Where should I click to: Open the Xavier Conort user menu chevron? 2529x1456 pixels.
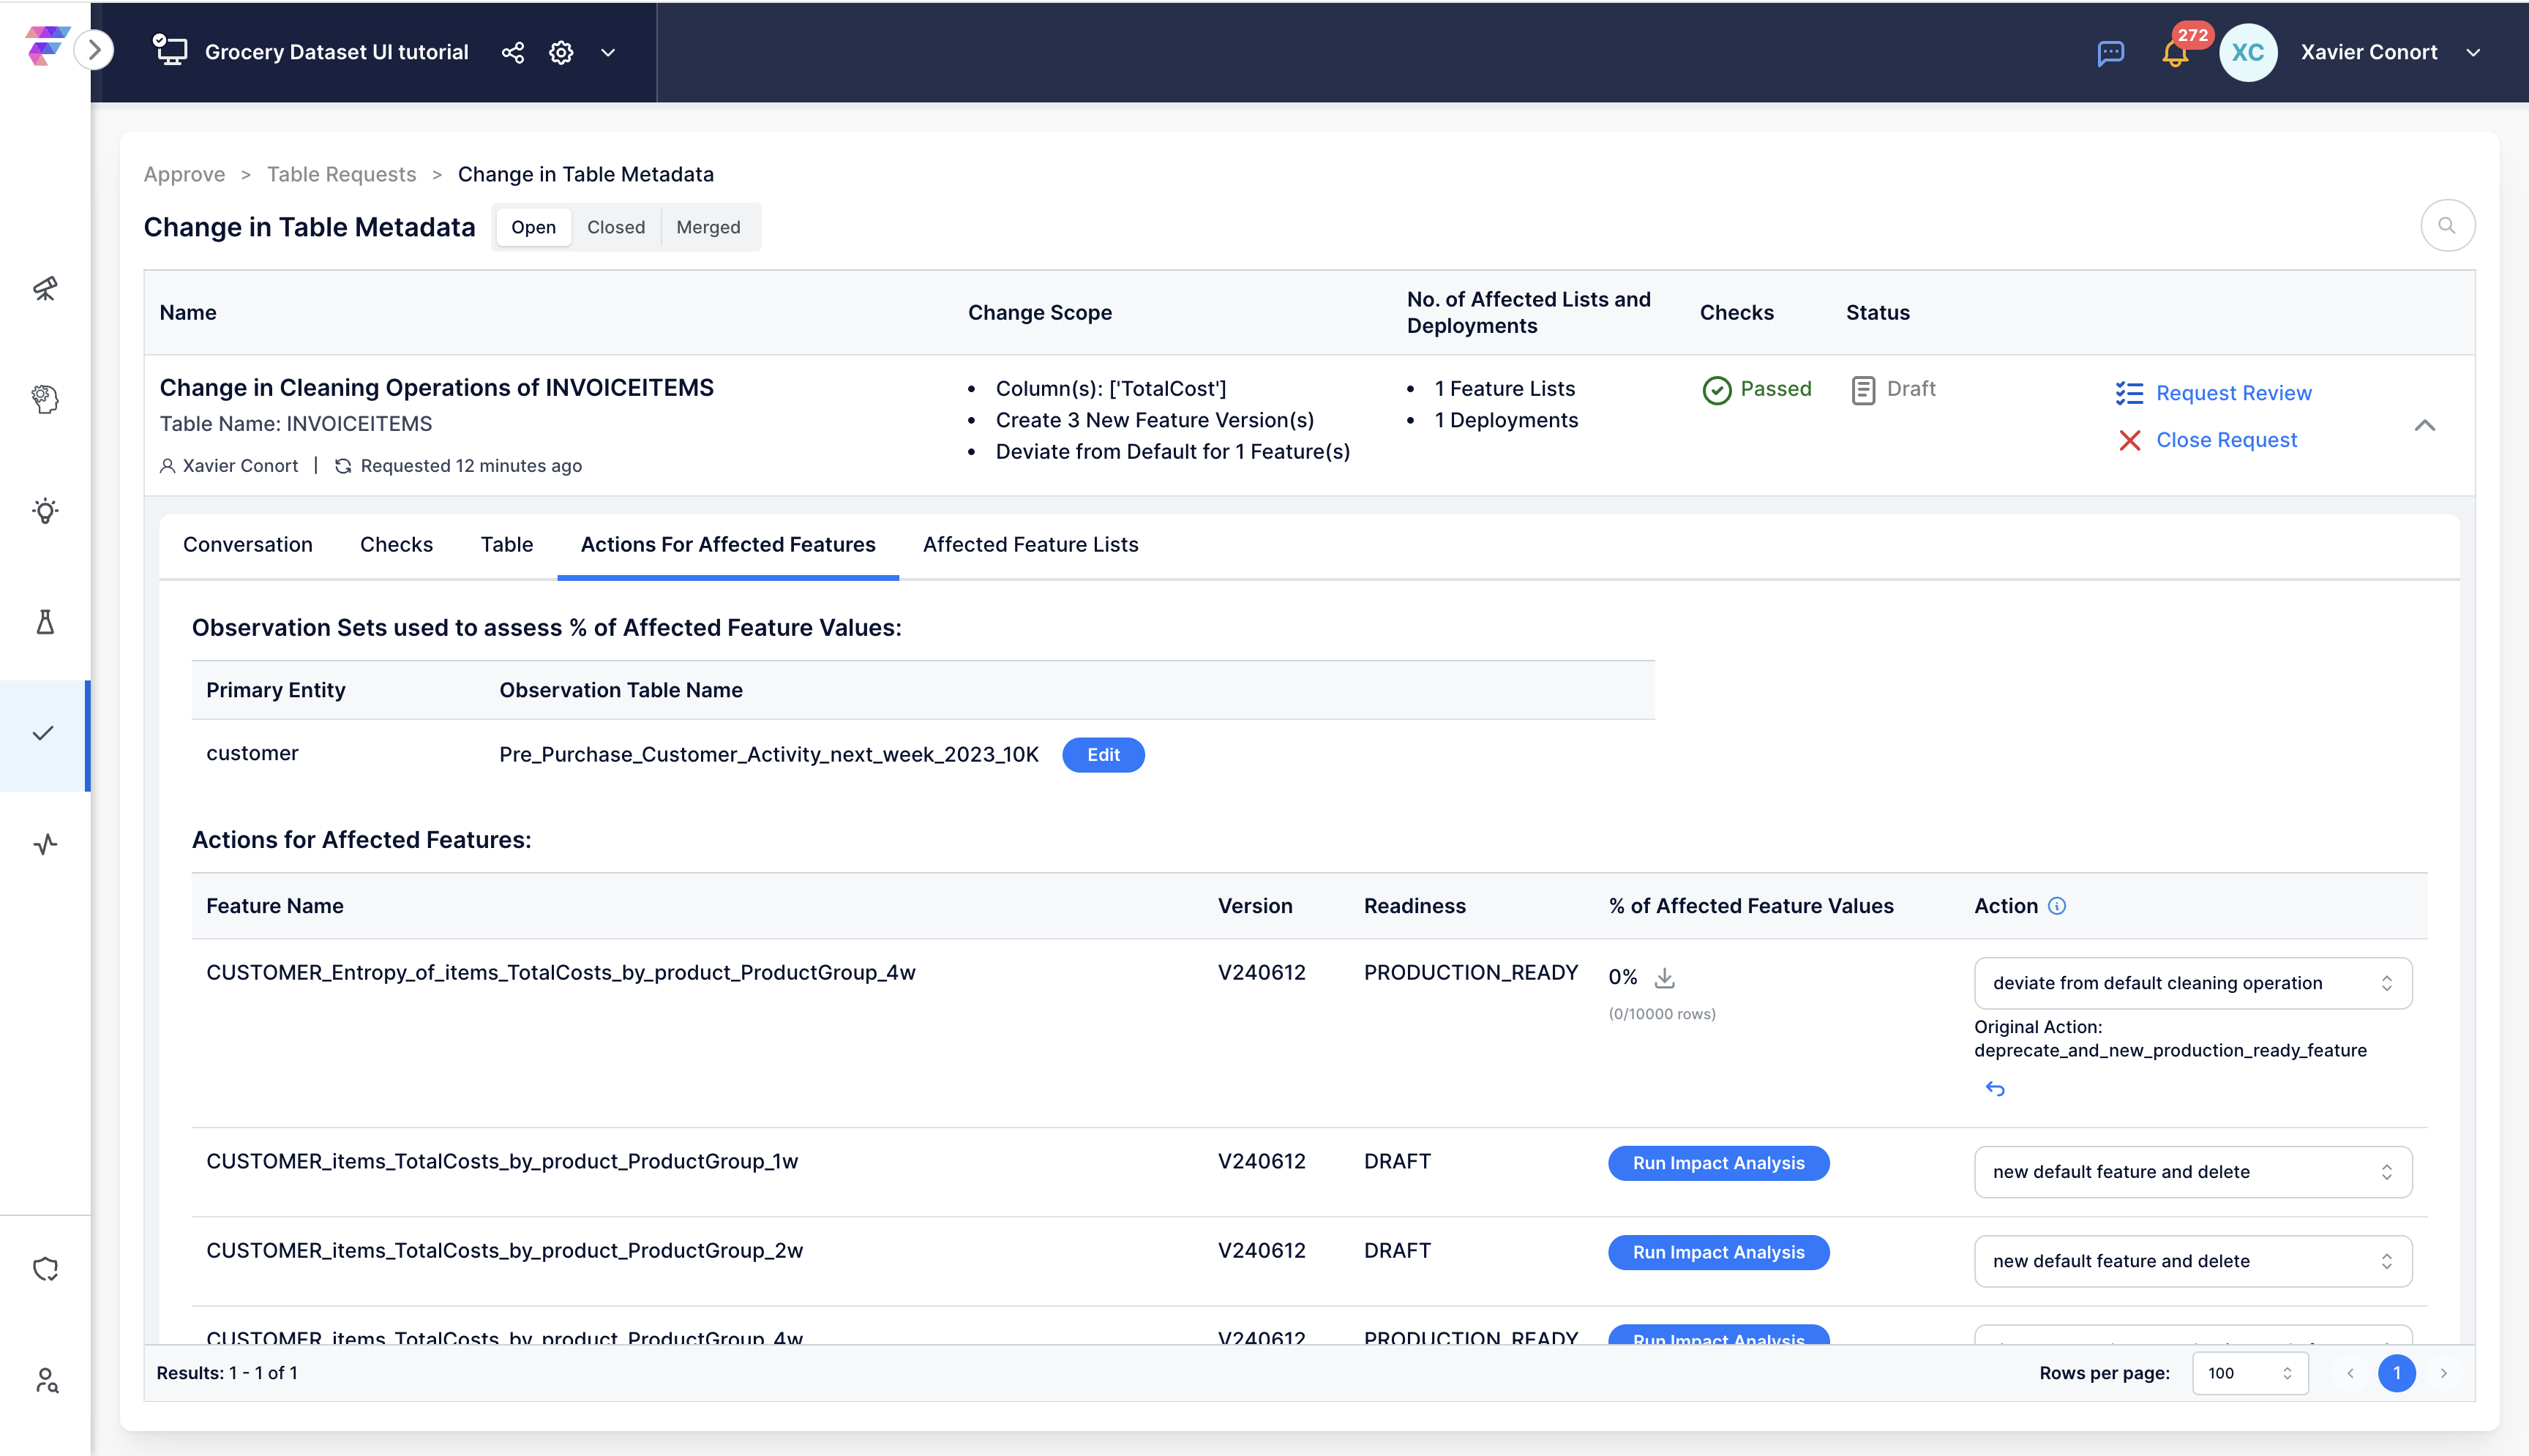2473,52
